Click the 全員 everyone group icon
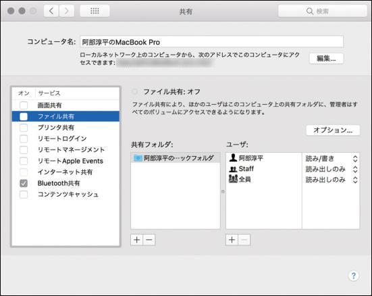This screenshot has width=372, height=296. point(233,179)
